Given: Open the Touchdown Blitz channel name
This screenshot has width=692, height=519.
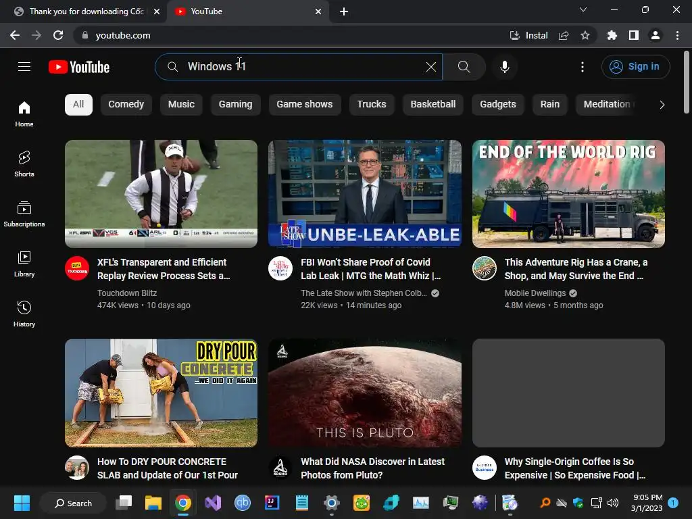Looking at the screenshot, I should [127, 293].
